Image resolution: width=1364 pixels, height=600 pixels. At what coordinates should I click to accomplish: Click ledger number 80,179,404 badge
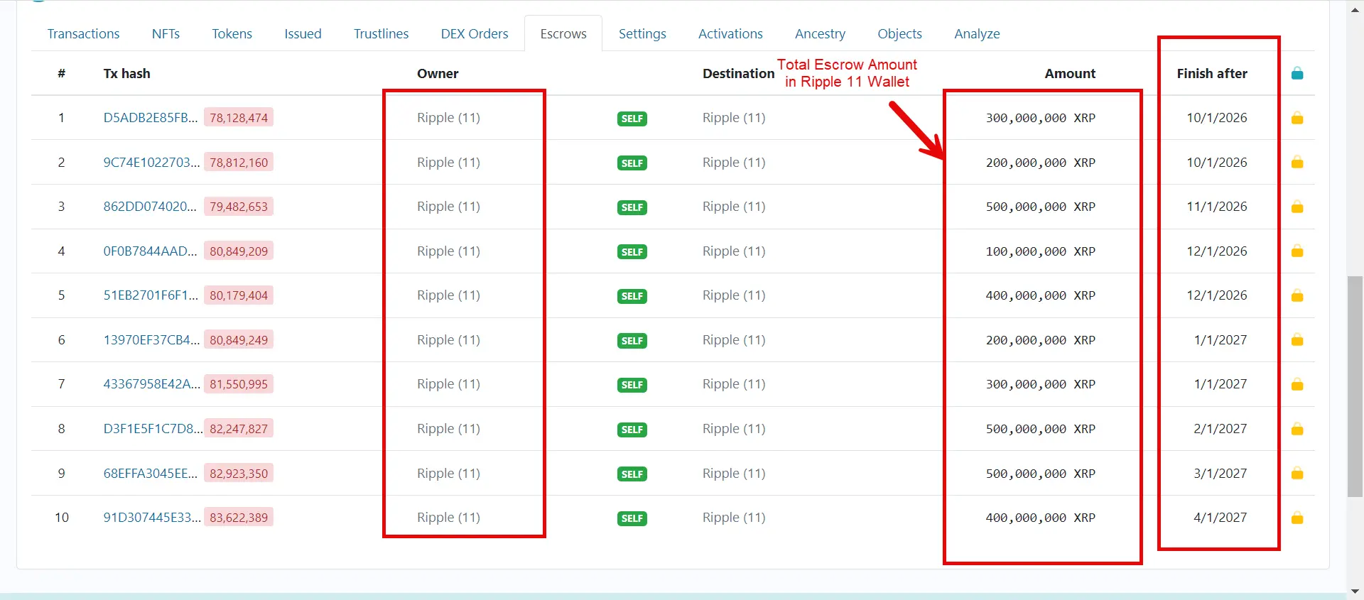click(x=239, y=295)
